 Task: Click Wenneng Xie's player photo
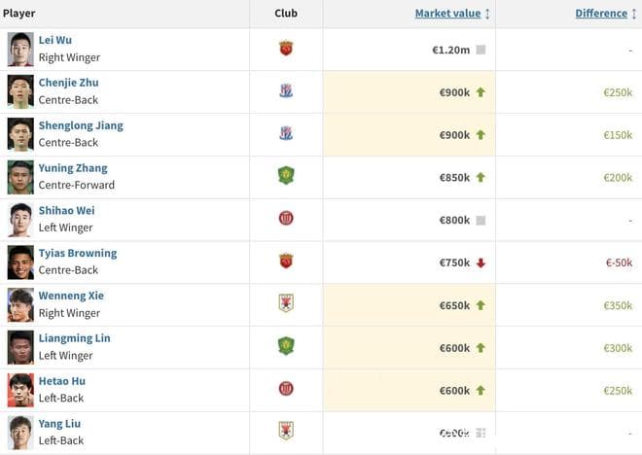click(x=20, y=305)
